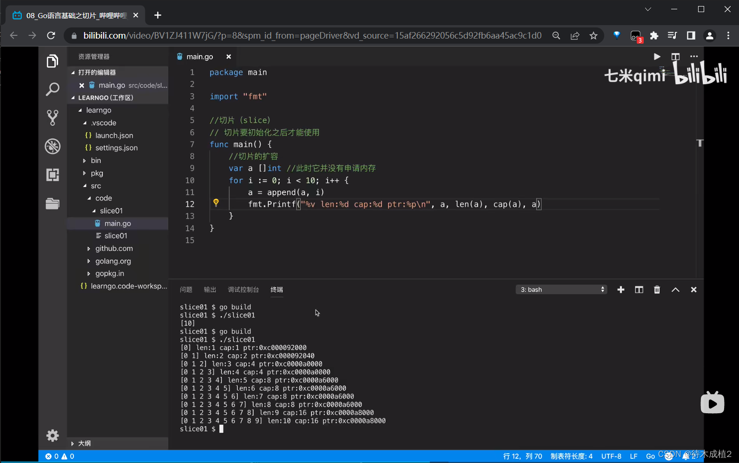Close main.go in open editors list
The width and height of the screenshot is (739, 463).
(x=82, y=86)
